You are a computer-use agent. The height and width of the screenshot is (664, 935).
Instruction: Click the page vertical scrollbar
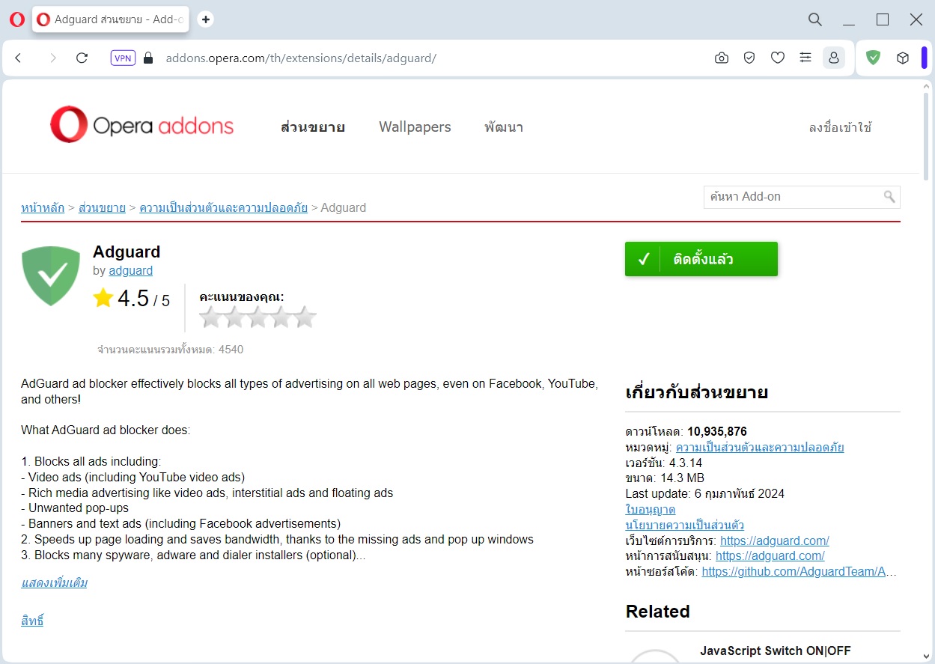(x=927, y=135)
